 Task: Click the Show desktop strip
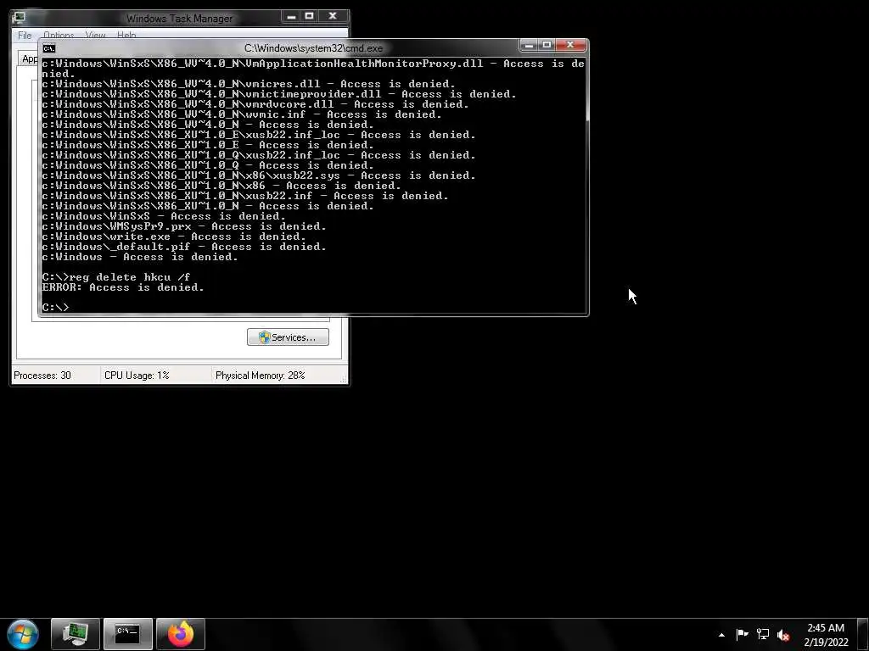point(863,634)
